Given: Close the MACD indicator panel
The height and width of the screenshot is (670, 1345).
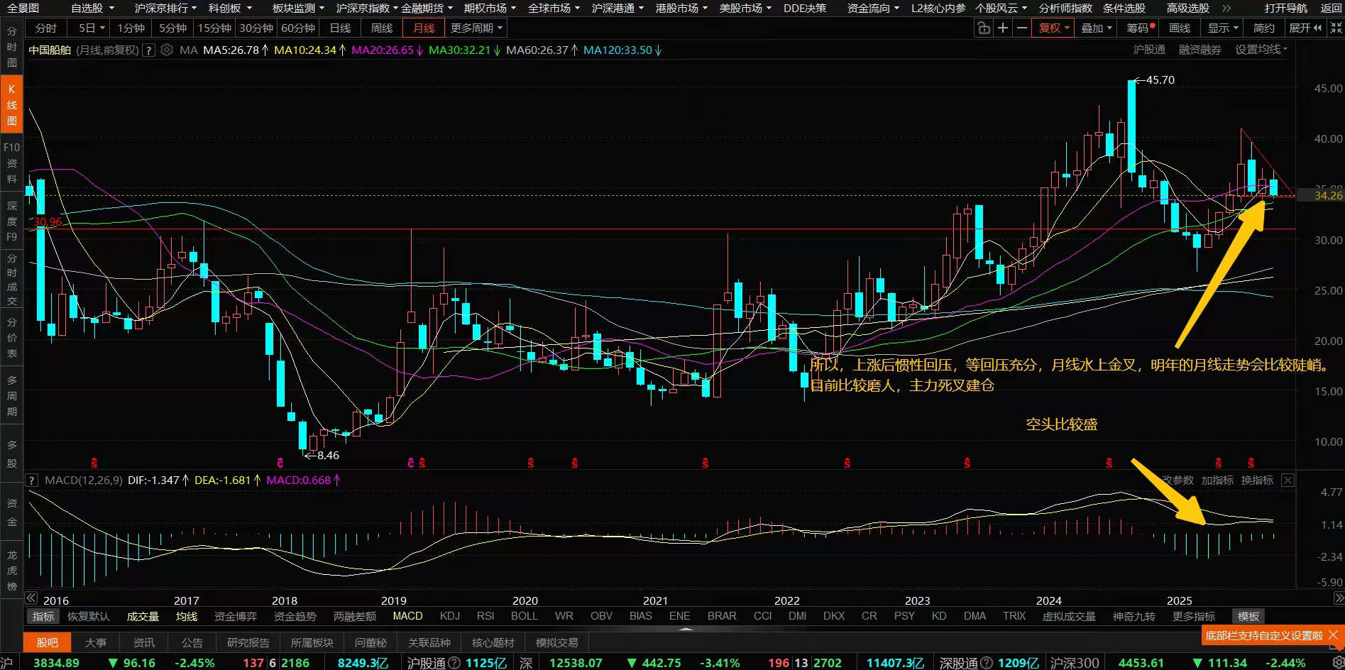Looking at the screenshot, I should point(1288,480).
